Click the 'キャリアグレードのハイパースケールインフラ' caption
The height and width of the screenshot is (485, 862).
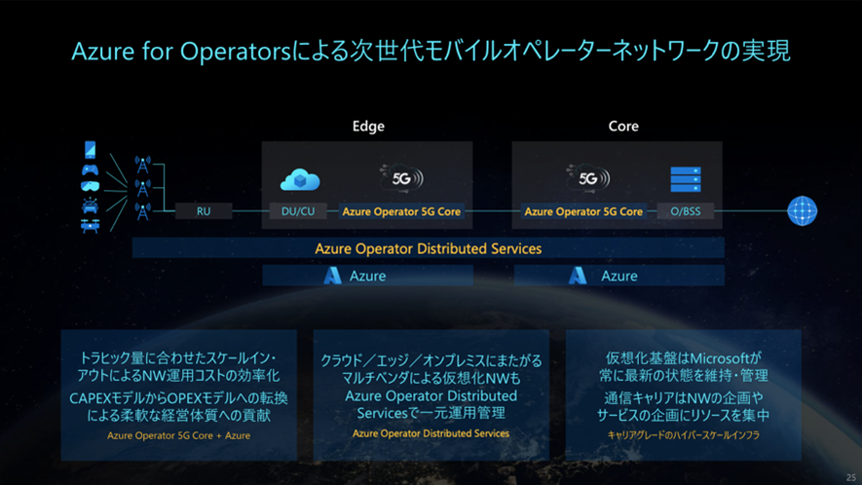pos(684,435)
